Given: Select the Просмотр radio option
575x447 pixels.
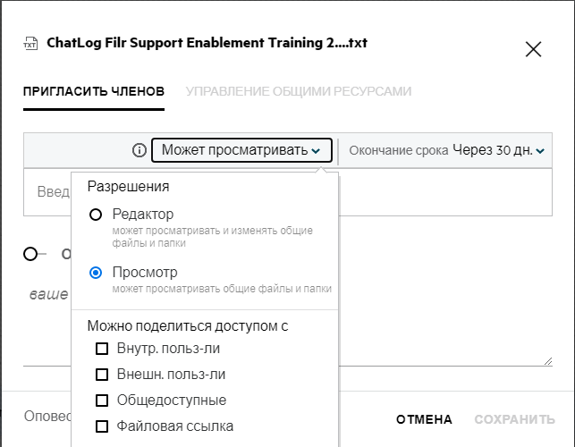Looking at the screenshot, I should (96, 272).
